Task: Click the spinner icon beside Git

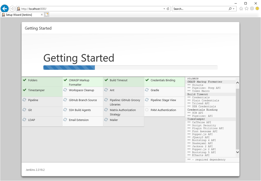Action: 24,110
